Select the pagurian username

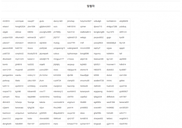(x=20, y=118)
